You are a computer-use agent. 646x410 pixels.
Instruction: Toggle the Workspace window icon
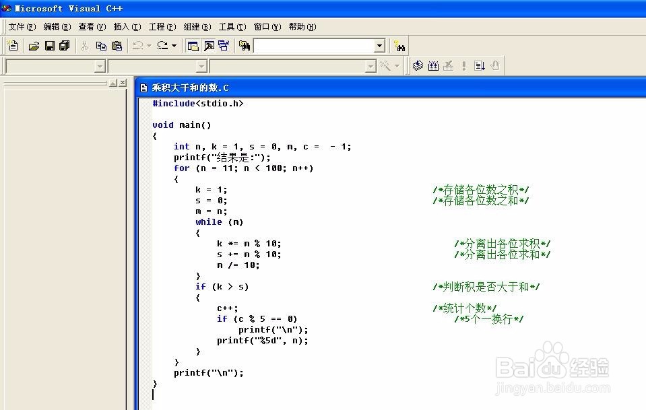tap(193, 46)
